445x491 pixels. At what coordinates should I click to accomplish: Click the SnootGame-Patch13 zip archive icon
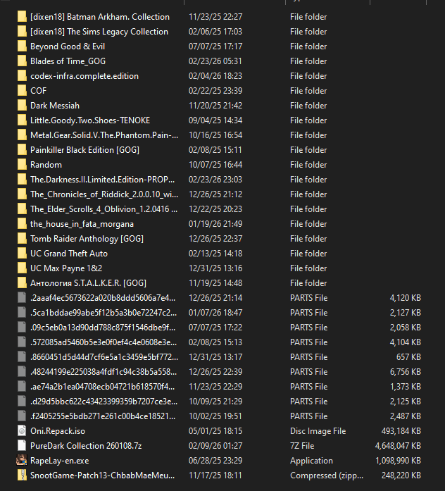click(x=22, y=476)
